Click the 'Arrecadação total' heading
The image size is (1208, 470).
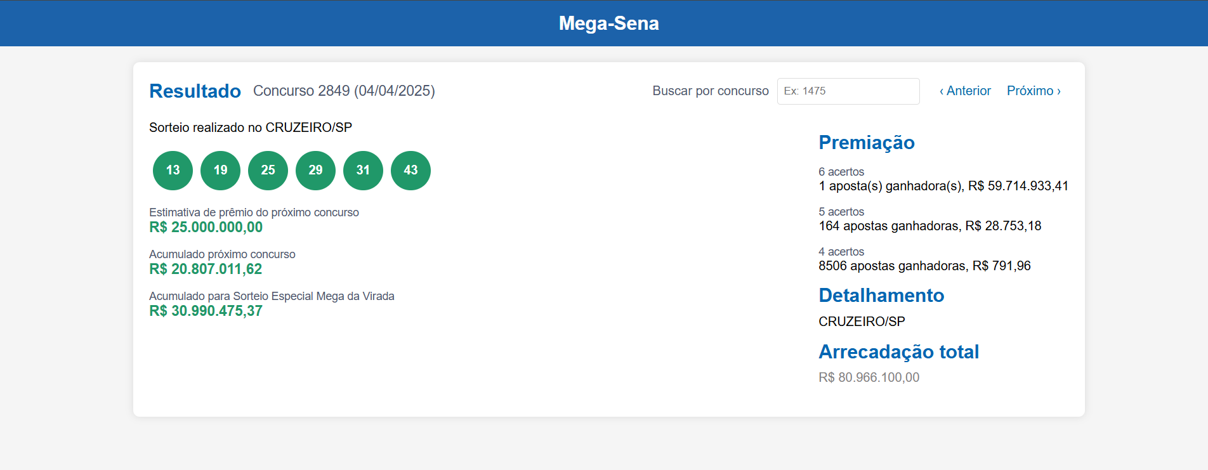[x=898, y=352]
